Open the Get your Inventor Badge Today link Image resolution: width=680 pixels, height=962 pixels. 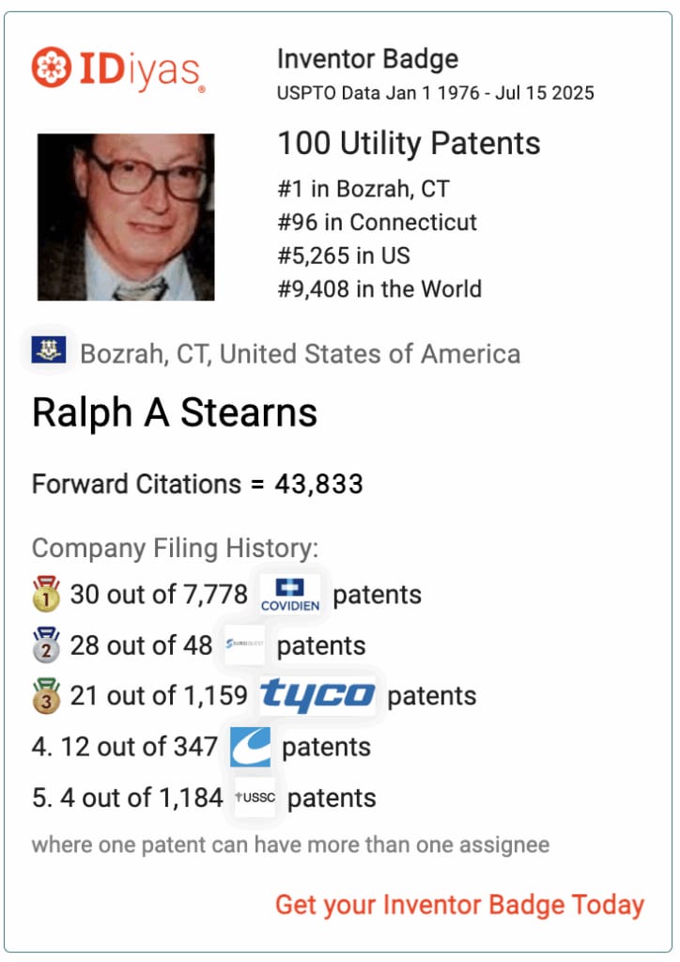(460, 905)
